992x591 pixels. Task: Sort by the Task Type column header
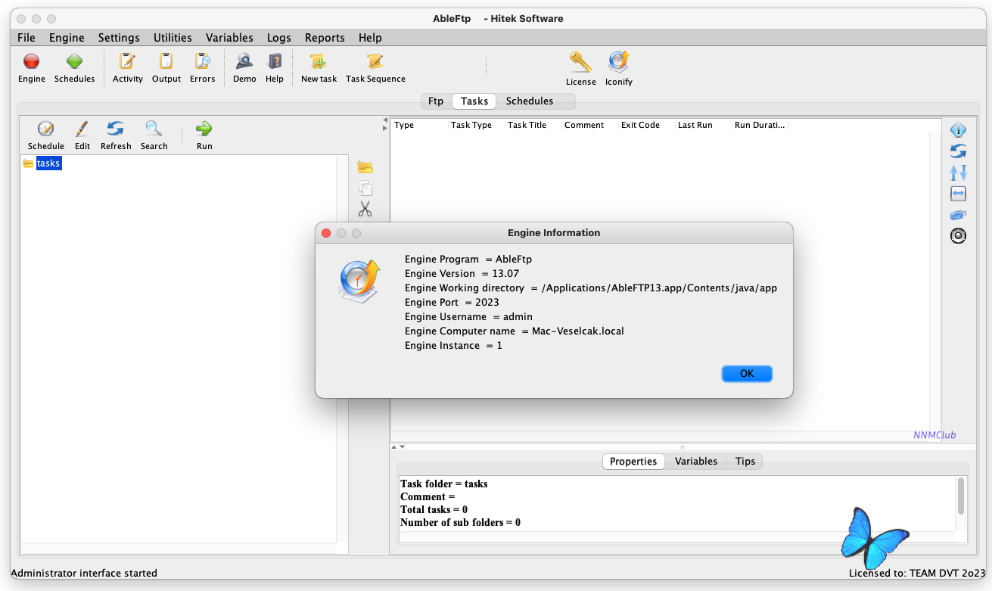coord(477,125)
